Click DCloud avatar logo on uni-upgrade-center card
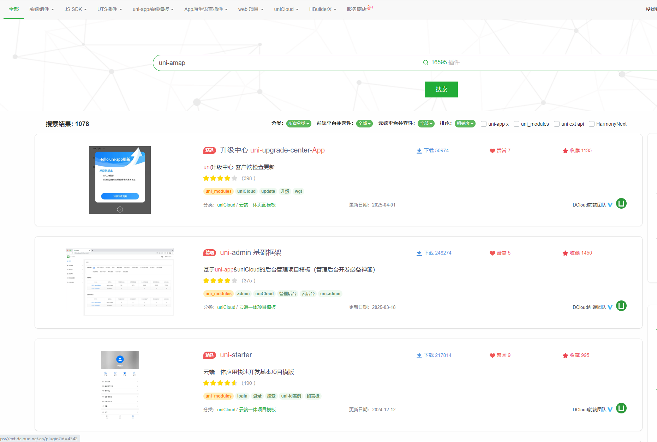Image resolution: width=657 pixels, height=442 pixels. click(621, 203)
